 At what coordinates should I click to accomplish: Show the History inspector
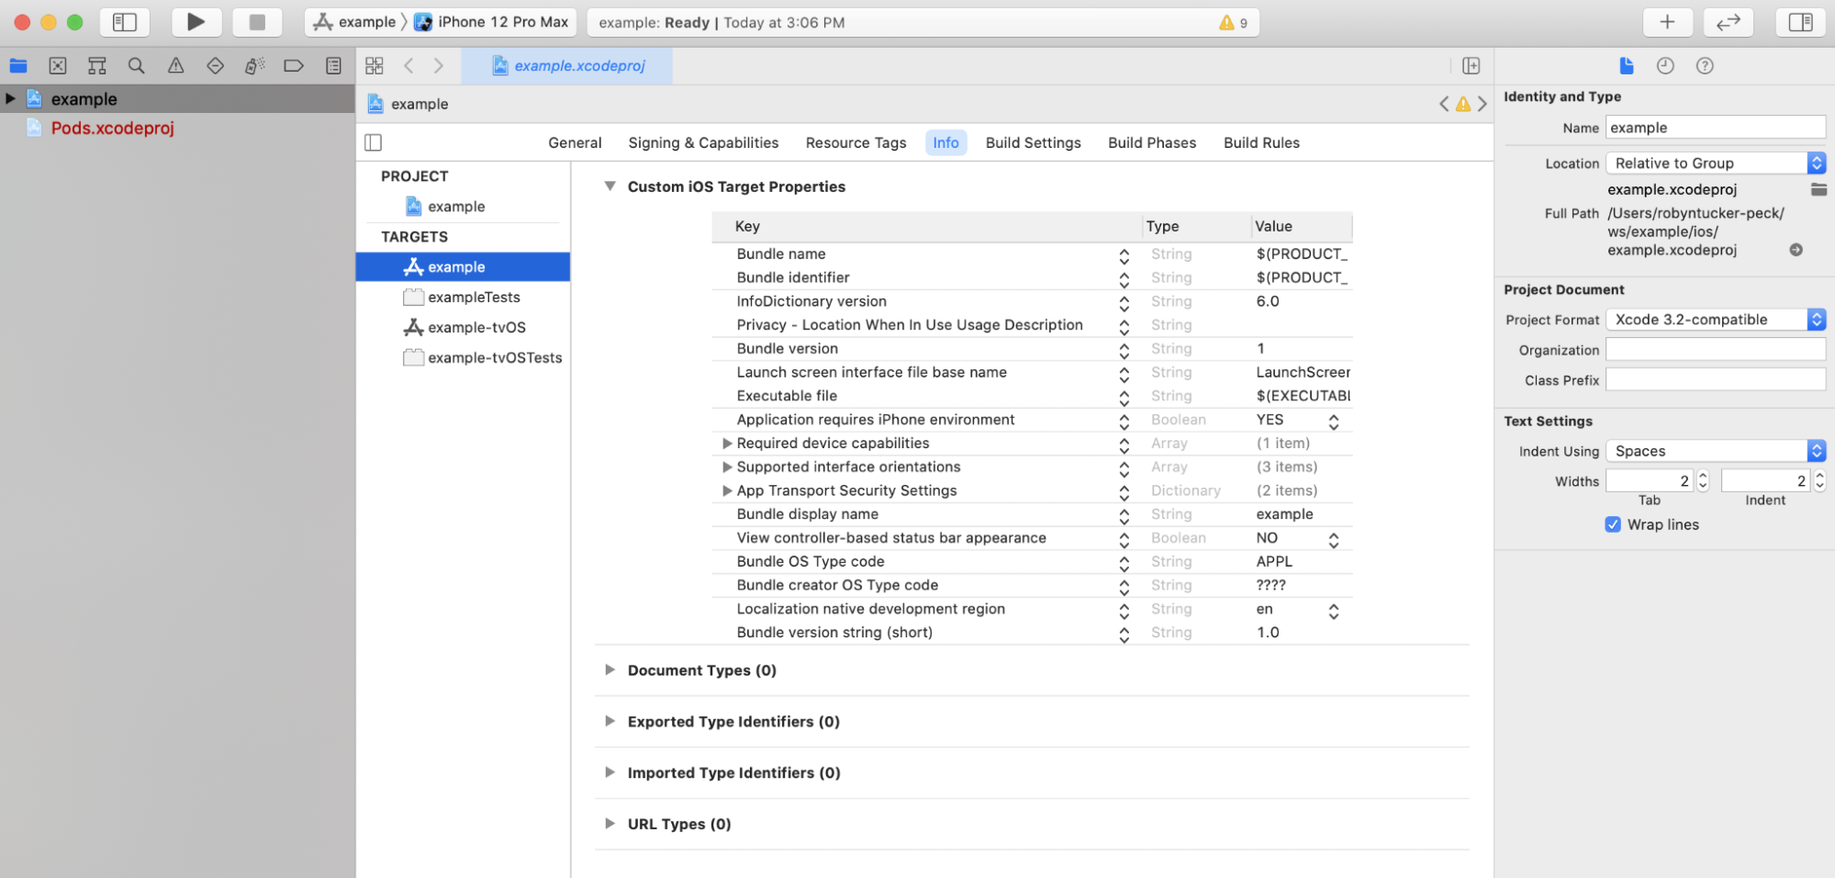tap(1665, 66)
